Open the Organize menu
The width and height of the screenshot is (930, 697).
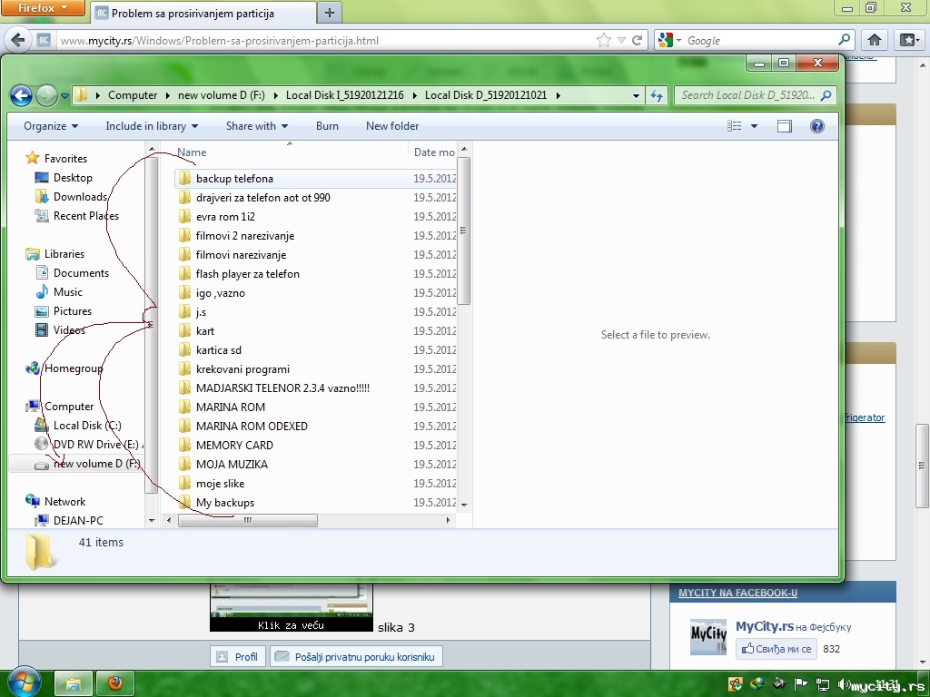pos(51,125)
